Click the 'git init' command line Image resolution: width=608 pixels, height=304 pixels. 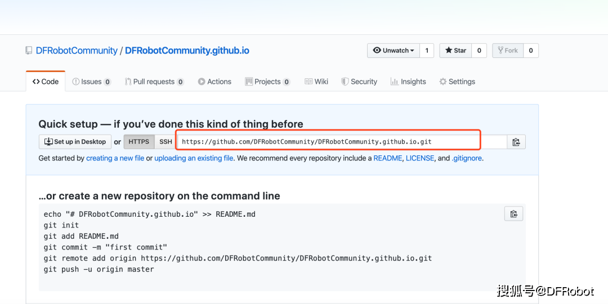61,225
